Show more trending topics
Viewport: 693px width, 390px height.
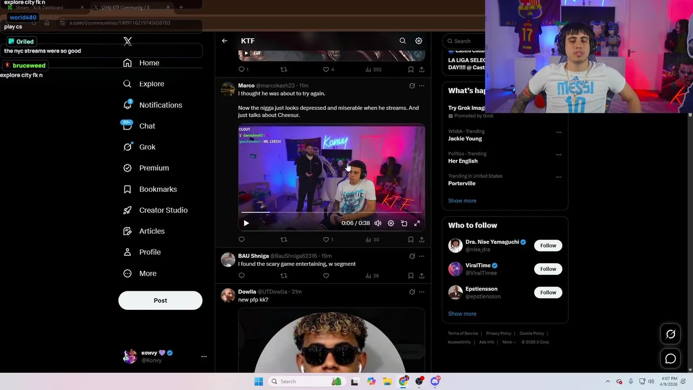coord(462,201)
